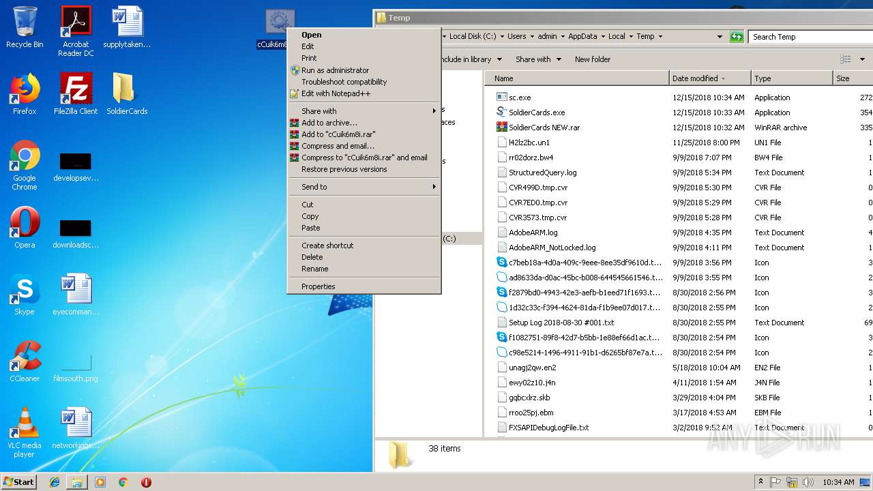Select the downloadsc desktop file
Image resolution: width=873 pixels, height=491 pixels.
click(x=76, y=233)
